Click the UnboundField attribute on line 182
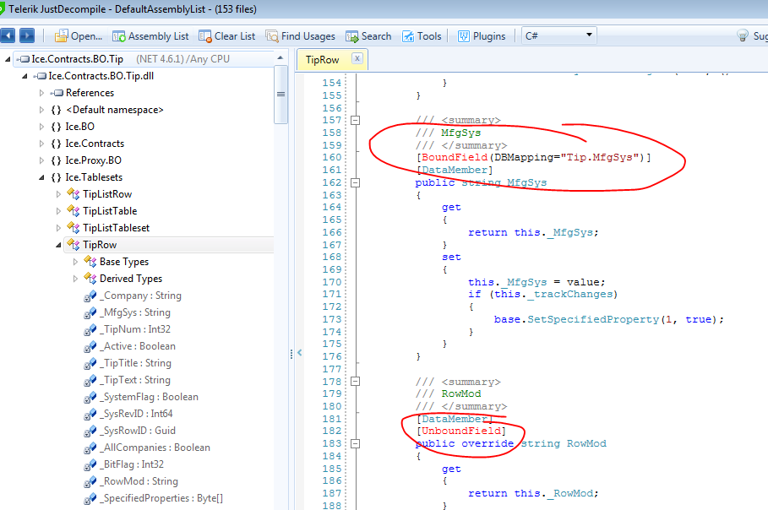This screenshot has height=510, width=768. click(x=461, y=431)
